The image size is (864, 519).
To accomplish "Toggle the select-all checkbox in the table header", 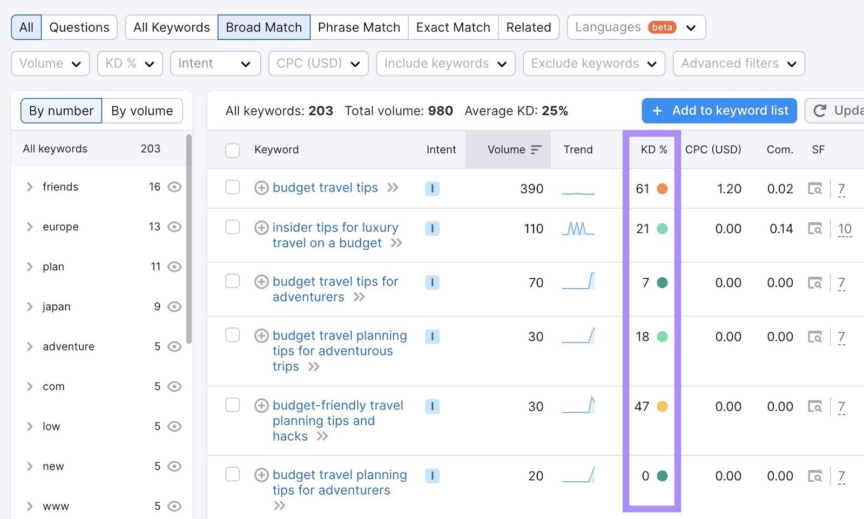I will (x=232, y=150).
